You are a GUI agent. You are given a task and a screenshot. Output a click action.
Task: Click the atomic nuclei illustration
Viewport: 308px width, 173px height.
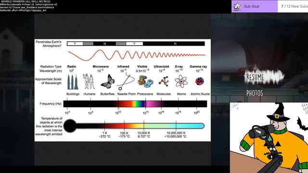click(x=200, y=81)
